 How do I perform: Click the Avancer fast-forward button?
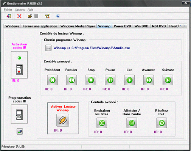149,80
